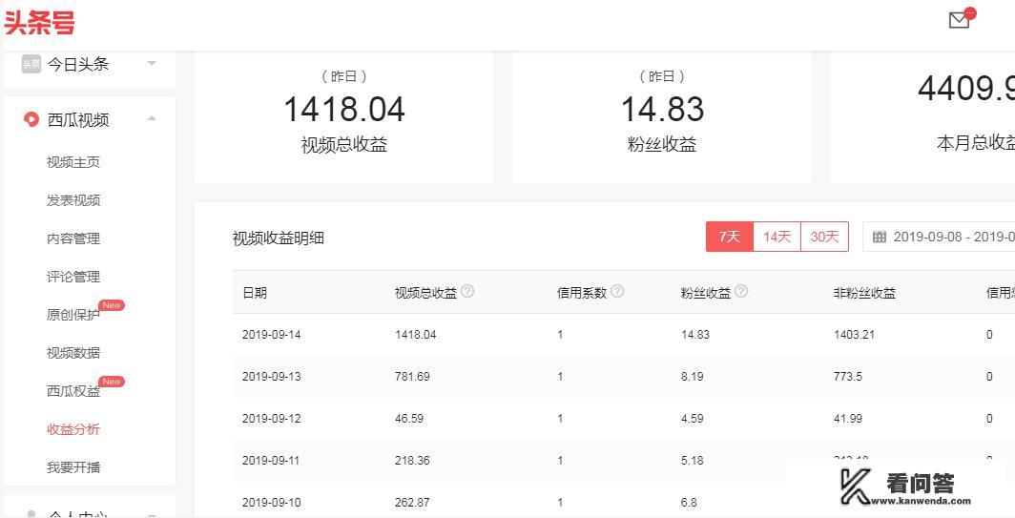1015x518 pixels.
Task: Open the 2019-09-08 date range picker
Action: pos(939,237)
